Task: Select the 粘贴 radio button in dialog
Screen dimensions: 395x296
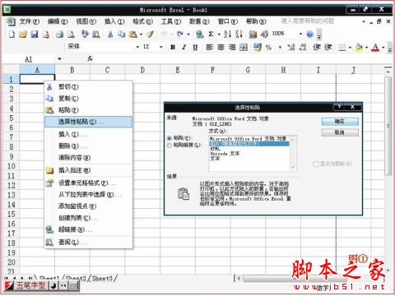Action: 170,138
